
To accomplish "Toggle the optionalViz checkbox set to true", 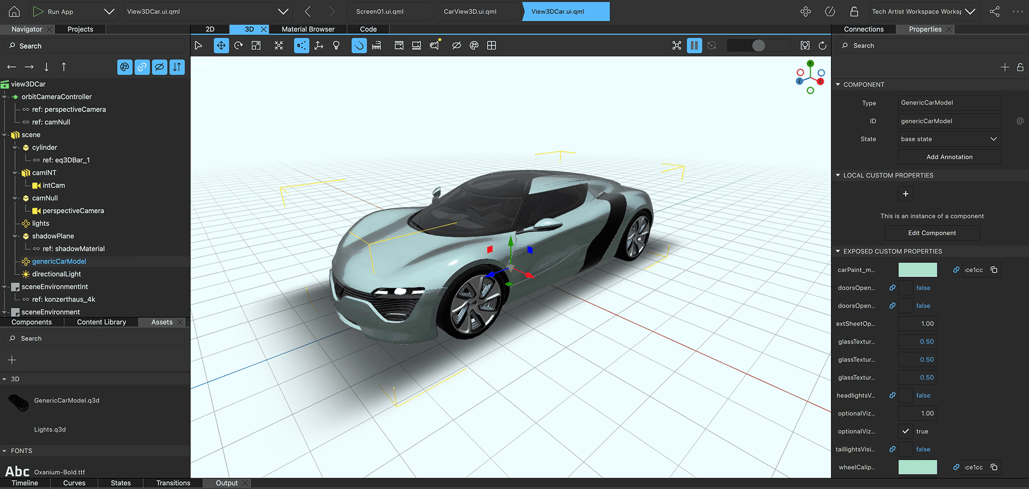I will click(x=906, y=431).
